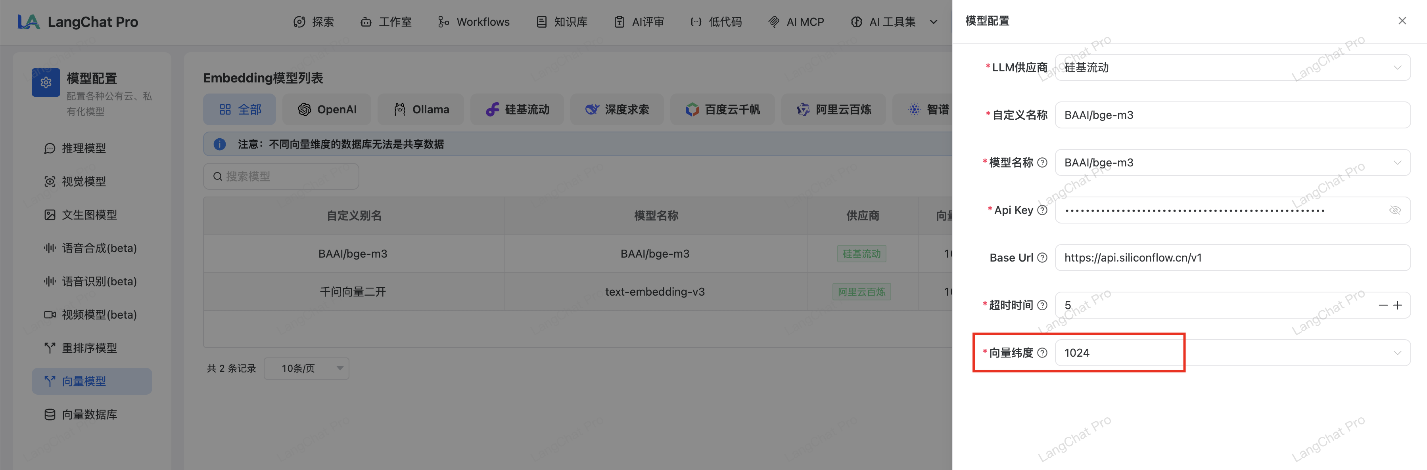
Task: Open the 10条/页 page size selector
Action: [x=306, y=369]
